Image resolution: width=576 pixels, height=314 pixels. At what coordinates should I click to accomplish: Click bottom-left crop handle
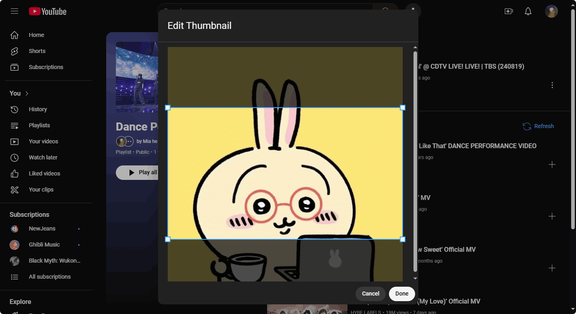[x=168, y=239]
